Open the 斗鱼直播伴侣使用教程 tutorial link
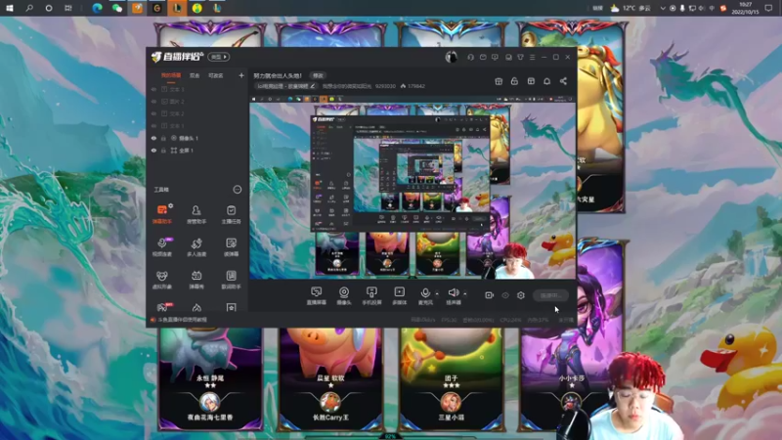The height and width of the screenshot is (440, 782). [182, 320]
